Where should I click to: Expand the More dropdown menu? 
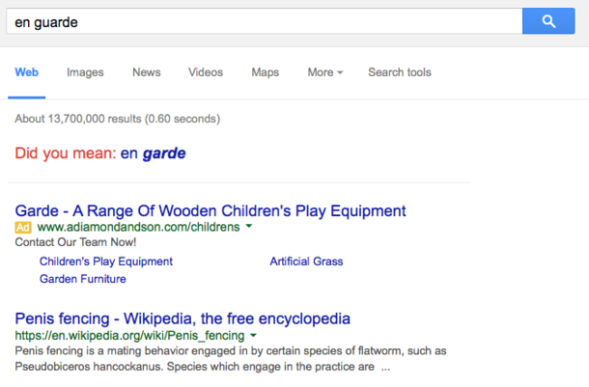tap(325, 72)
